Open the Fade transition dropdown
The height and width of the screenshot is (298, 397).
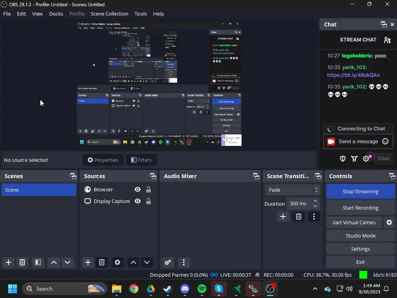click(x=292, y=190)
